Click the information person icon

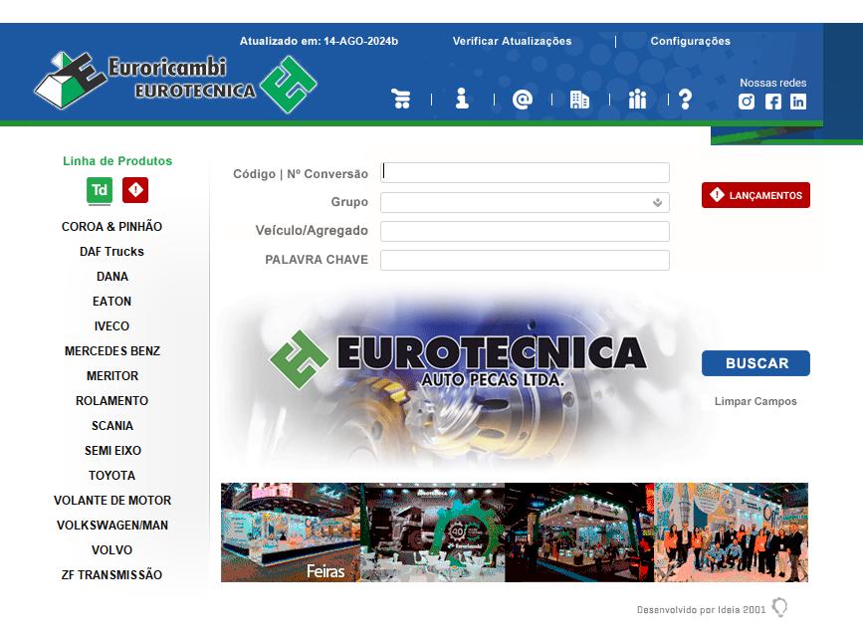point(462,99)
